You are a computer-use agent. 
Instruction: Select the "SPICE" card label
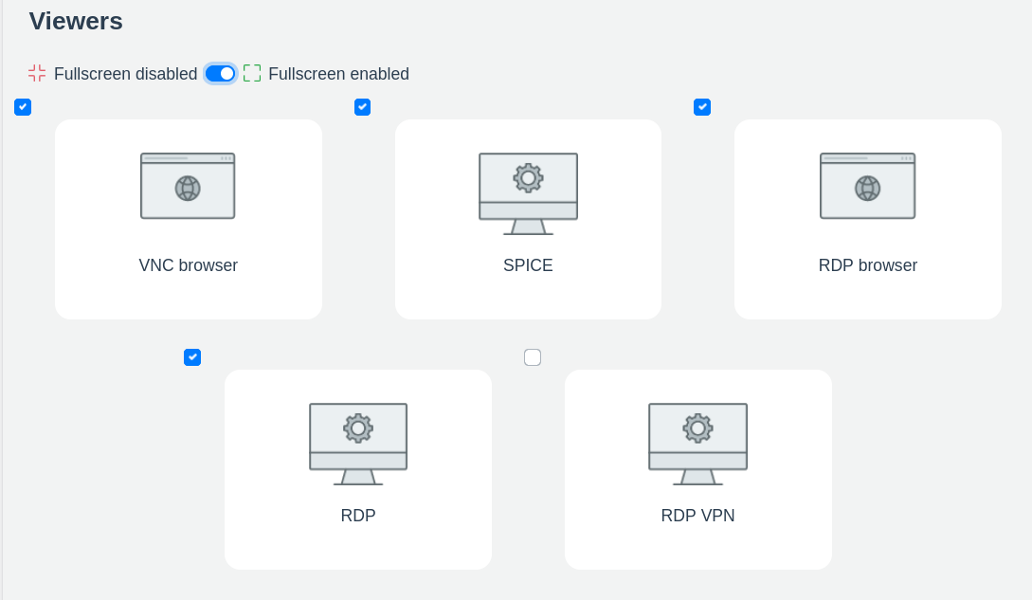528,265
